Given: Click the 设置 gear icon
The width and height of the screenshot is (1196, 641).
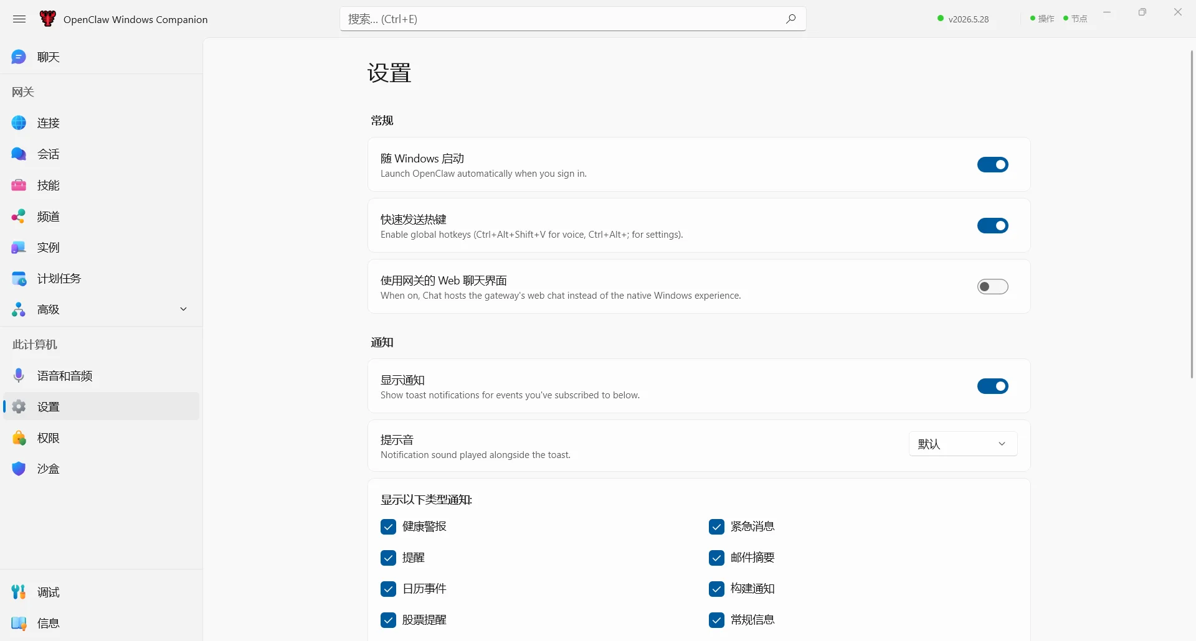Looking at the screenshot, I should (19, 407).
